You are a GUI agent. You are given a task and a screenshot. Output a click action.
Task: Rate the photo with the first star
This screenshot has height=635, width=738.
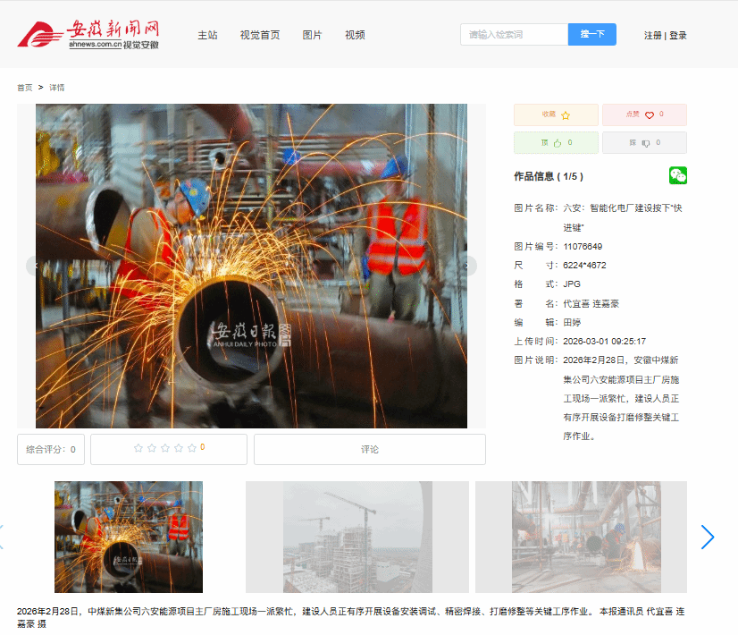(138, 448)
